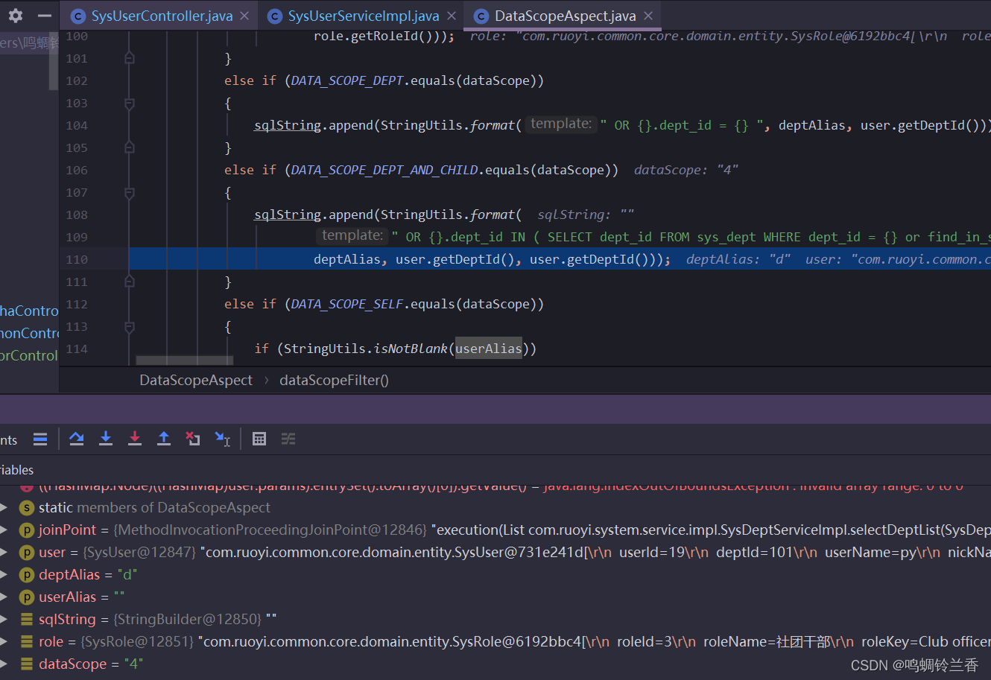Expand the deptAlias variable node
Screen dimensions: 991x680
[x=4, y=574]
